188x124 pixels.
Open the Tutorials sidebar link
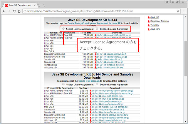coord(155,25)
